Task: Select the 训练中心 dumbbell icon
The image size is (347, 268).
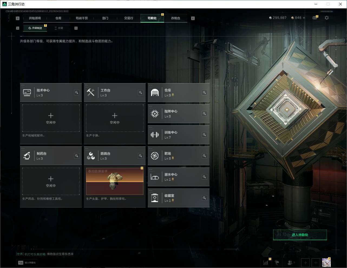Action: pos(155,135)
